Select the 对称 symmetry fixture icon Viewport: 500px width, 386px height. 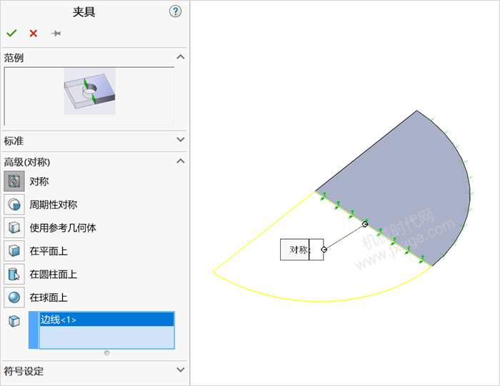[14, 181]
